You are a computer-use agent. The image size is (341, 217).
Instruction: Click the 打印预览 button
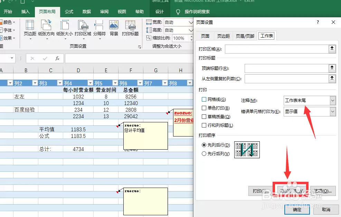tap(291, 191)
